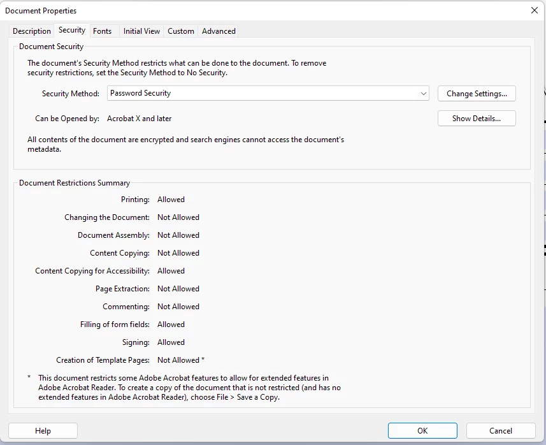Image resolution: width=546 pixels, height=445 pixels.
Task: Confirm with the OK button
Action: [422, 431]
